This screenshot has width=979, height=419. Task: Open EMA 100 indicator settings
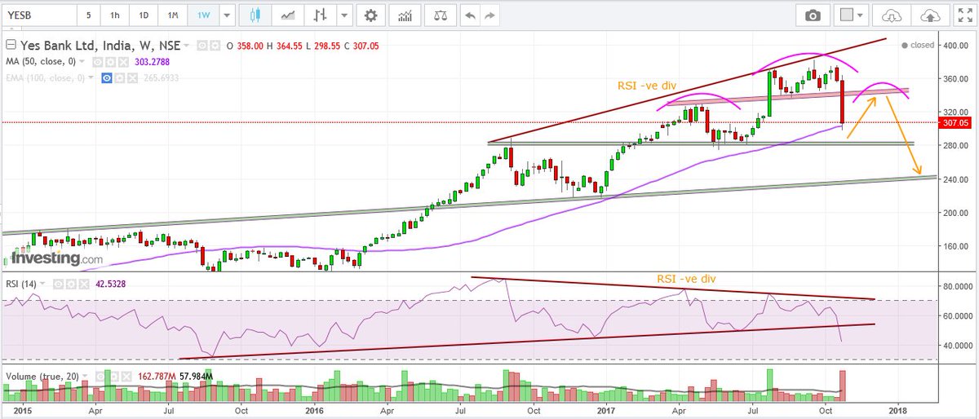119,78
